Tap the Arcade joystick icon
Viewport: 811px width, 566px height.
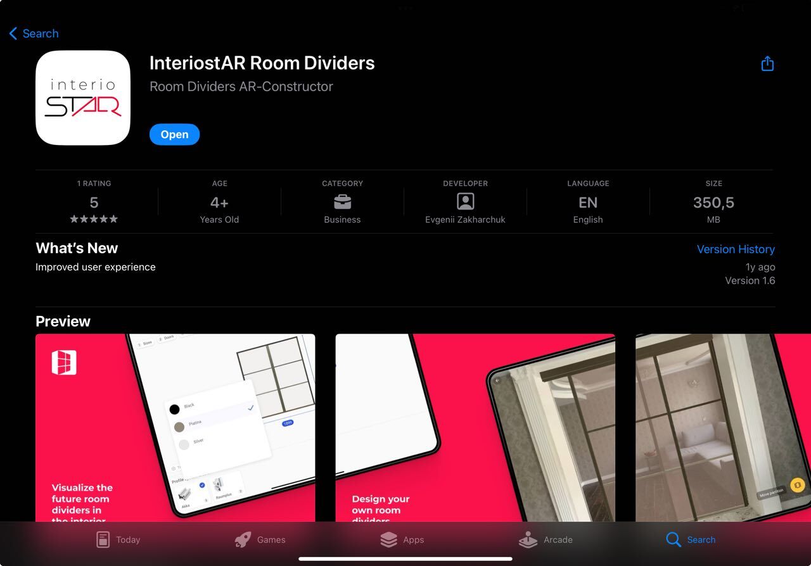528,539
